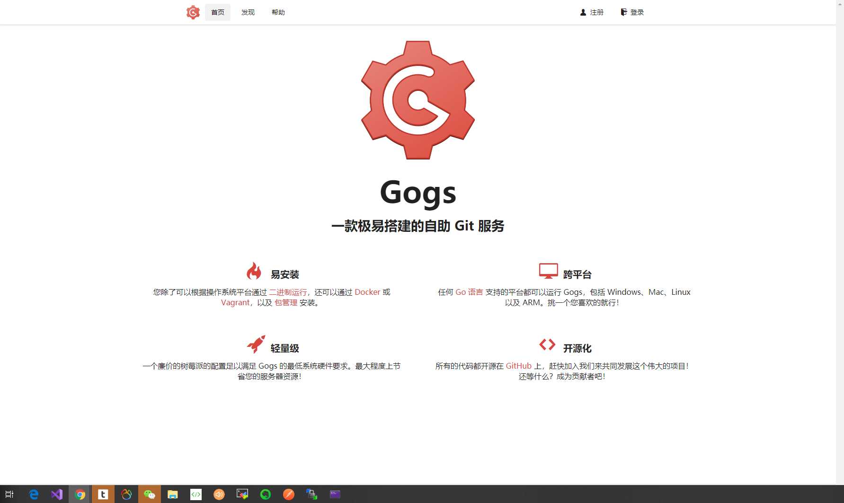Viewport: 844px width, 503px height.
Task: Open the 包管理 package link
Action: pos(286,302)
